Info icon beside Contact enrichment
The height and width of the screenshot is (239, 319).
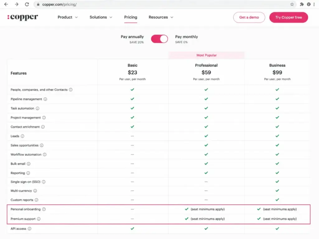(x=43, y=127)
